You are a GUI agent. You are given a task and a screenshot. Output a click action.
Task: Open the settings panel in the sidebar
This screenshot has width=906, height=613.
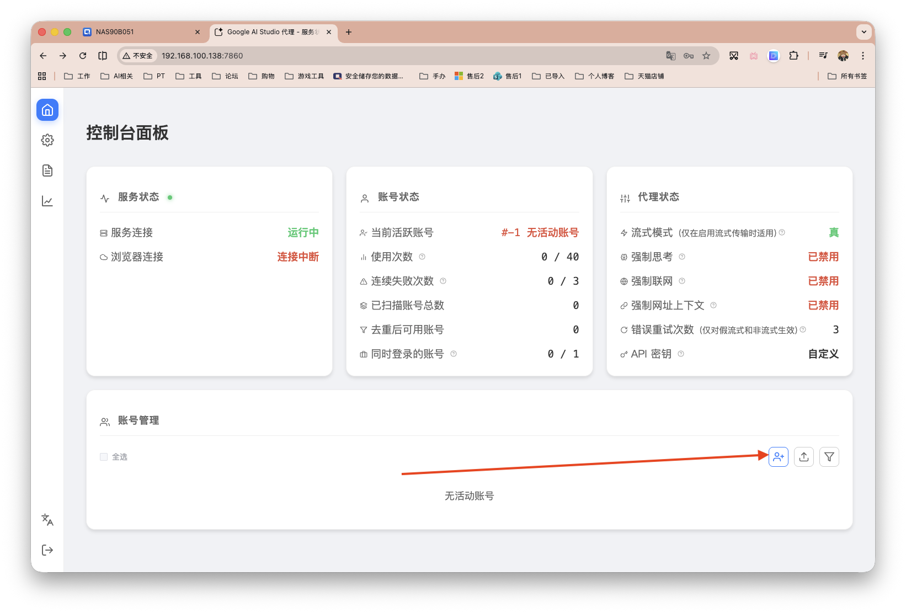click(x=47, y=140)
